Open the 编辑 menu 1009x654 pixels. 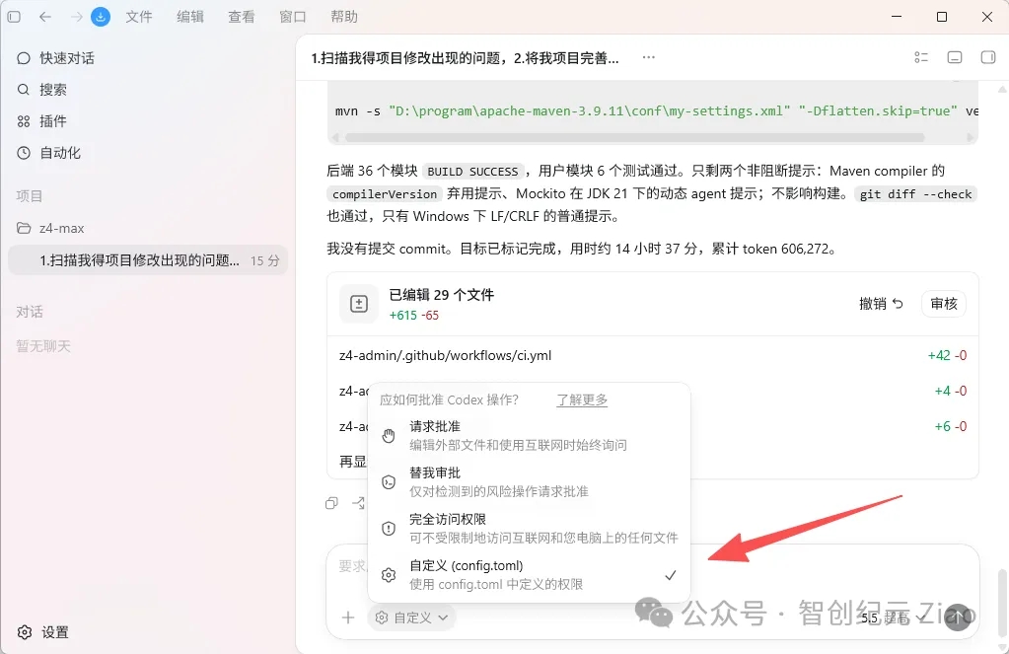click(190, 17)
